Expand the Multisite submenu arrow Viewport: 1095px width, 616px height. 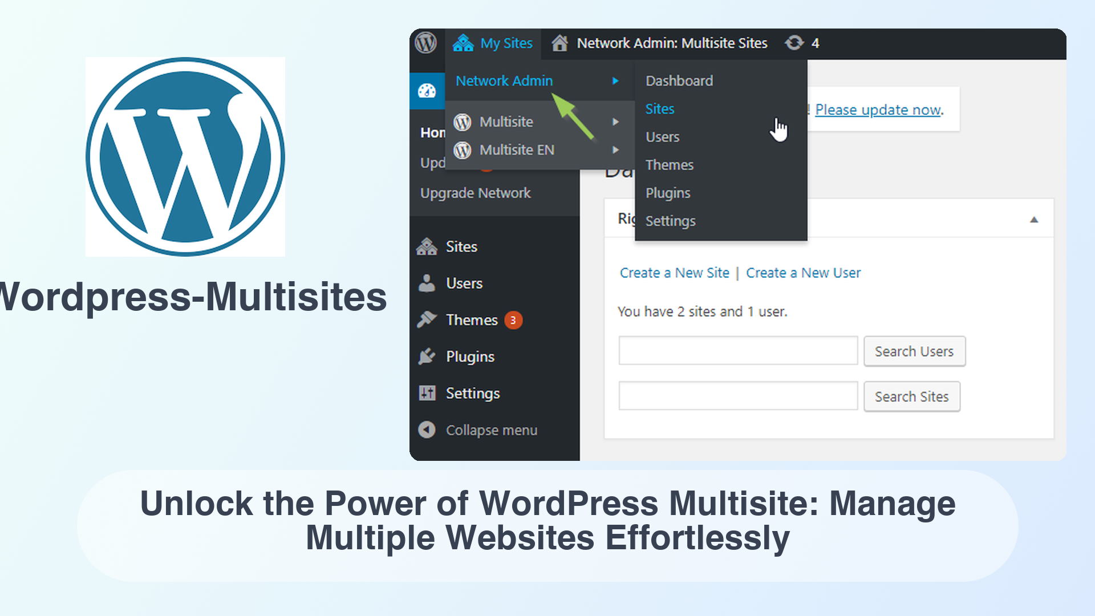pyautogui.click(x=615, y=121)
